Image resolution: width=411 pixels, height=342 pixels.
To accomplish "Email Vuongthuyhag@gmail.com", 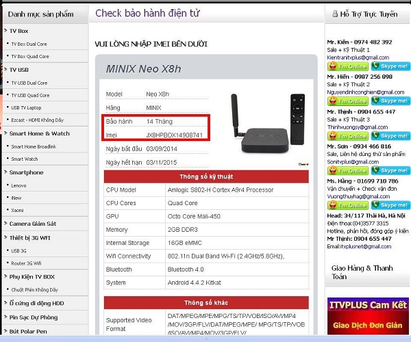I will click(x=358, y=196).
